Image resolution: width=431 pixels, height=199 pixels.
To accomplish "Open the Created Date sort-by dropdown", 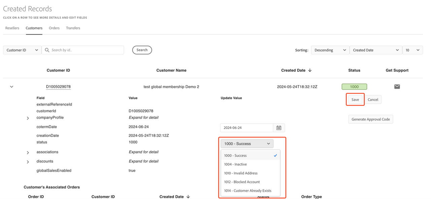I will pos(375,50).
